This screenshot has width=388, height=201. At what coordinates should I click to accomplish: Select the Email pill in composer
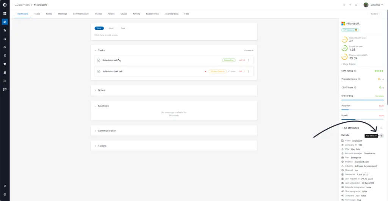[x=111, y=28]
